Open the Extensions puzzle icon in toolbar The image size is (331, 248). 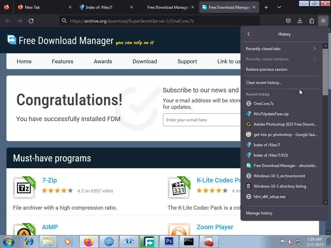pyautogui.click(x=312, y=21)
